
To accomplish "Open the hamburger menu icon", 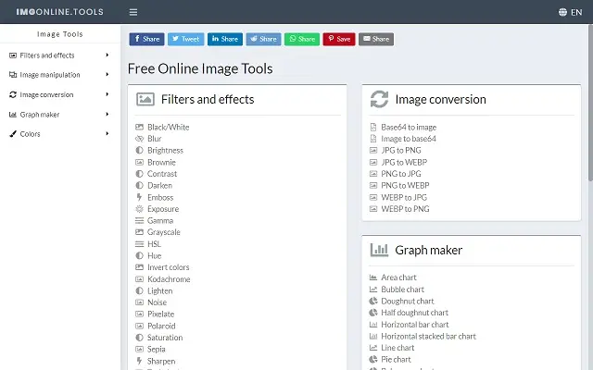I will click(x=133, y=12).
